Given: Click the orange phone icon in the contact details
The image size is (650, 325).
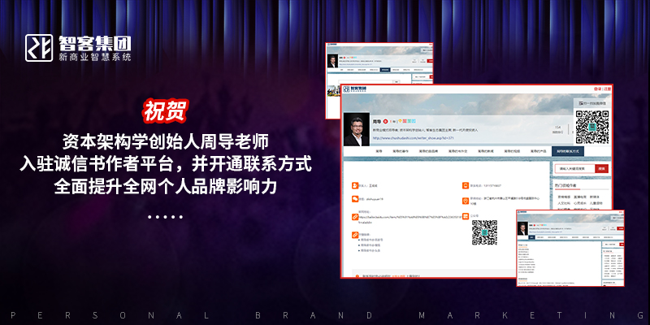Looking at the screenshot, I should [464, 185].
